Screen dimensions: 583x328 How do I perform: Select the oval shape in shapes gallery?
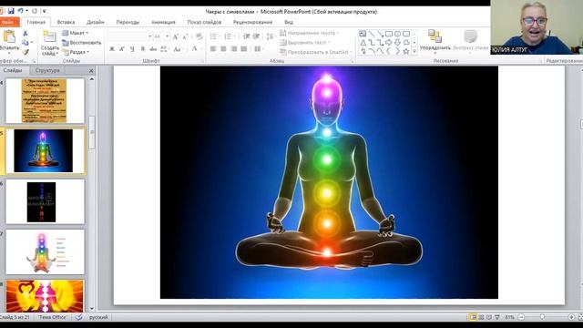pos(397,34)
